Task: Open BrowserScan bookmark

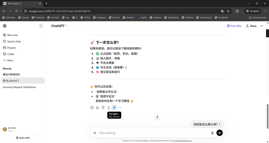Action: click(204, 18)
